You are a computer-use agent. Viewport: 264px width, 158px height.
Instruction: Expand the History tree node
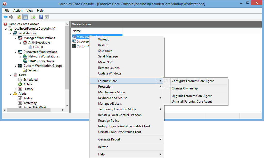pos(16,89)
